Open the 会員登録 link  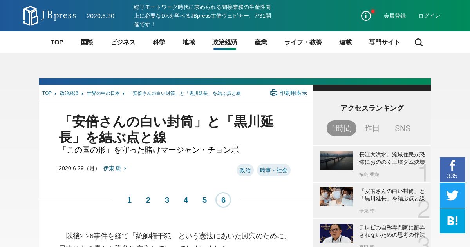tap(395, 16)
